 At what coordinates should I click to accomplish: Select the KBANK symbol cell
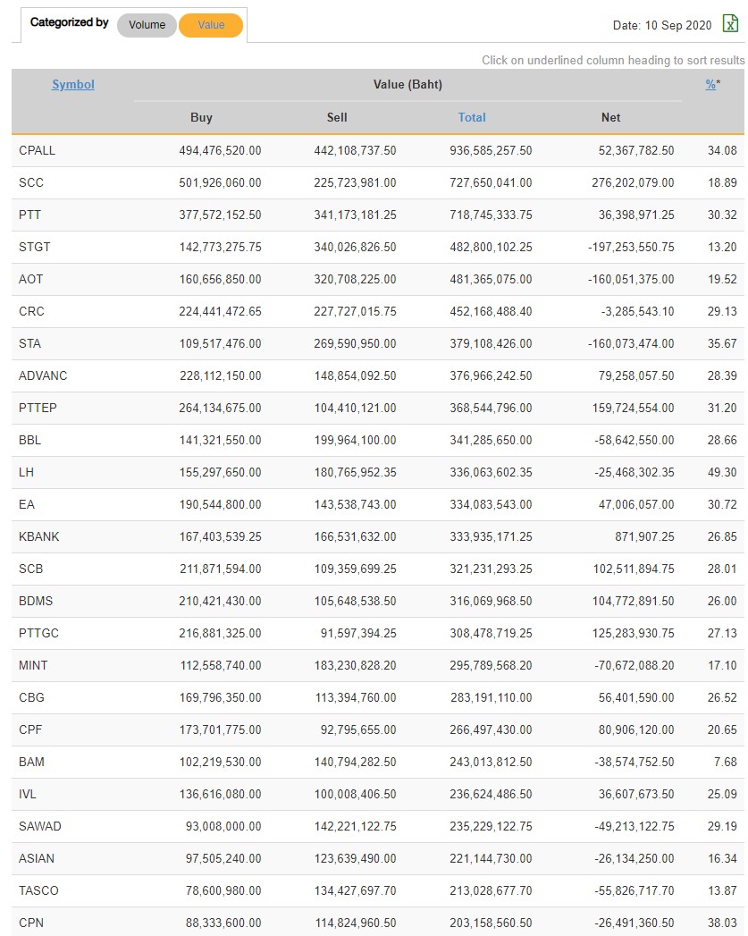tap(39, 536)
